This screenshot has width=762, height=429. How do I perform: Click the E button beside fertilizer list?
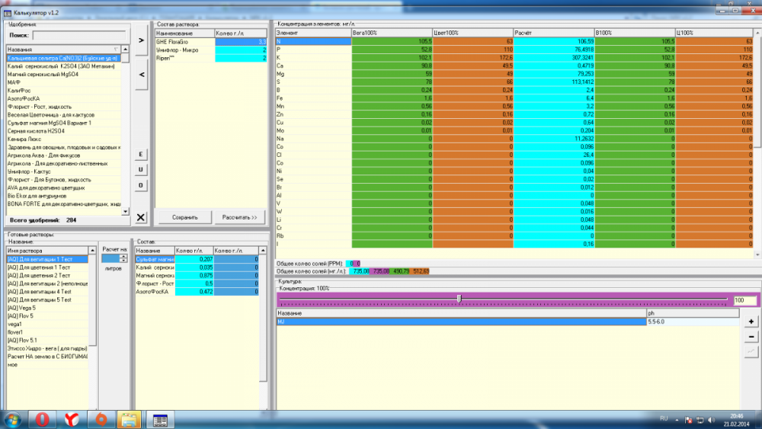coord(141,154)
